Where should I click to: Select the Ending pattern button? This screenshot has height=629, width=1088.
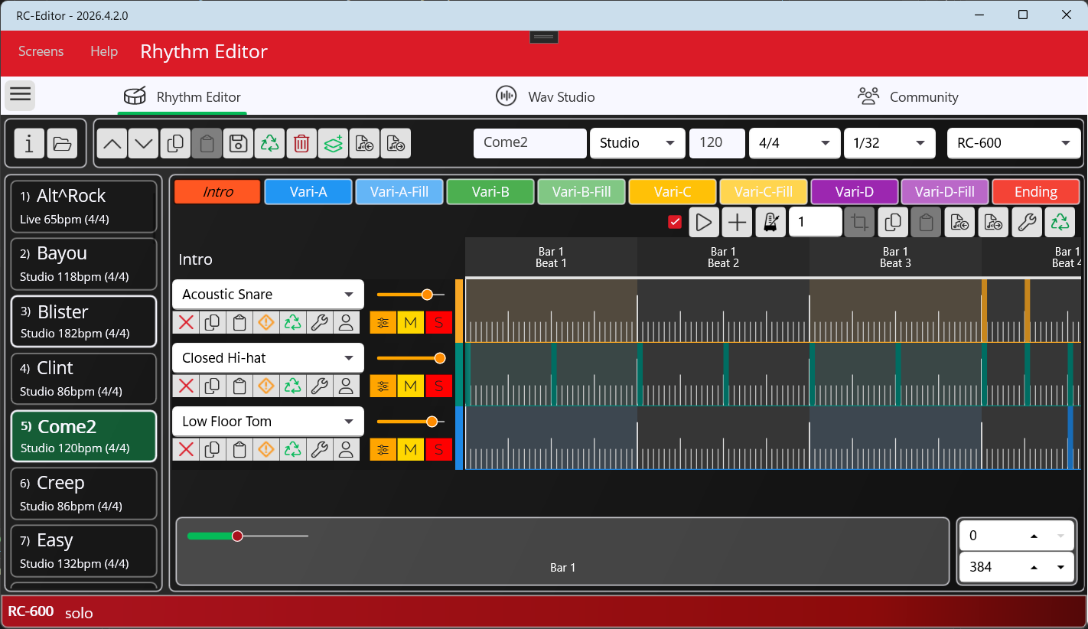tap(1036, 192)
